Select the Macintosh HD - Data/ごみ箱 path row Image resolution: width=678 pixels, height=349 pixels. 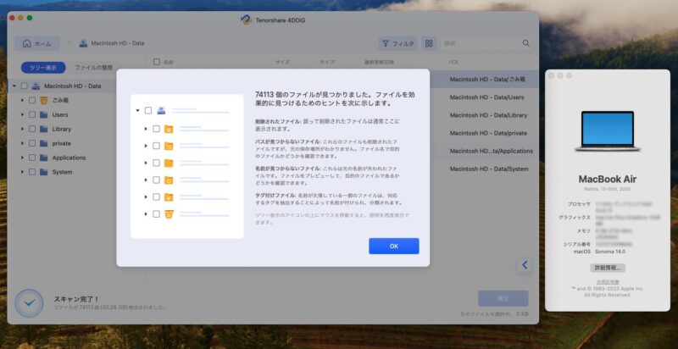tap(486, 80)
